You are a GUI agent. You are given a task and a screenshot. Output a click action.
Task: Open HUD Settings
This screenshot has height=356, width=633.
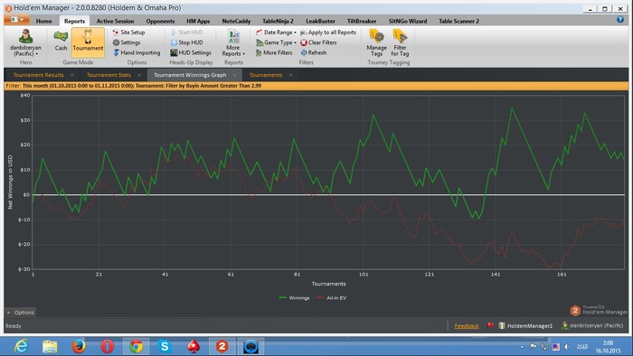pyautogui.click(x=191, y=52)
